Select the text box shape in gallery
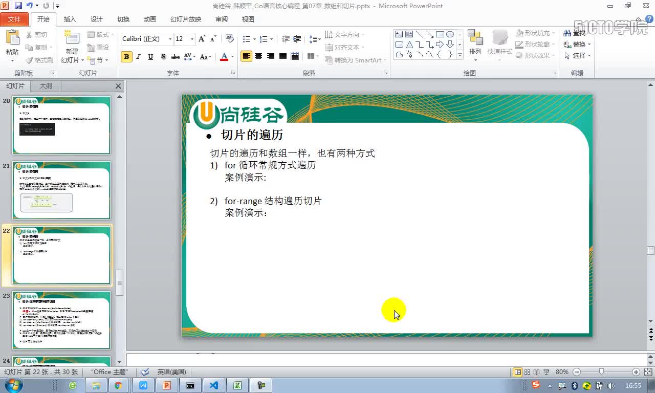655x393 pixels. point(399,34)
